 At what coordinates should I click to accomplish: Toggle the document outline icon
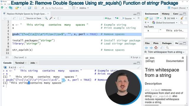pos(139,18)
